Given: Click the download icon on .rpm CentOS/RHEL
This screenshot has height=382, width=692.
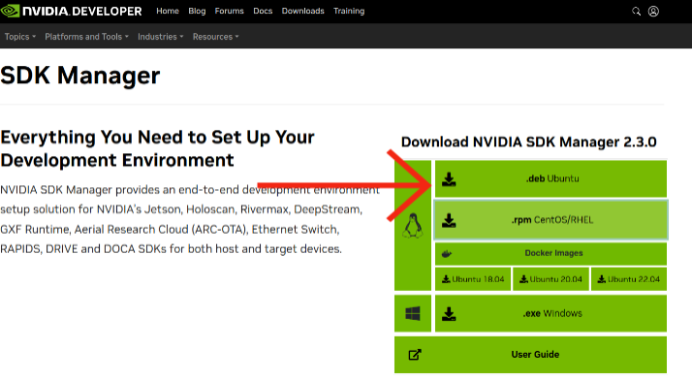Looking at the screenshot, I should tap(449, 220).
